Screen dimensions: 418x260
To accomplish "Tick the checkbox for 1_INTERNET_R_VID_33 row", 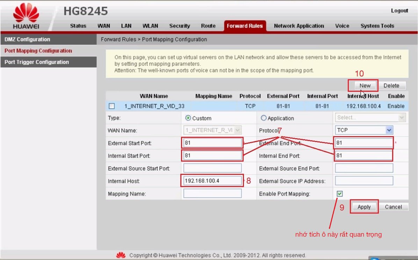I will click(x=112, y=106).
